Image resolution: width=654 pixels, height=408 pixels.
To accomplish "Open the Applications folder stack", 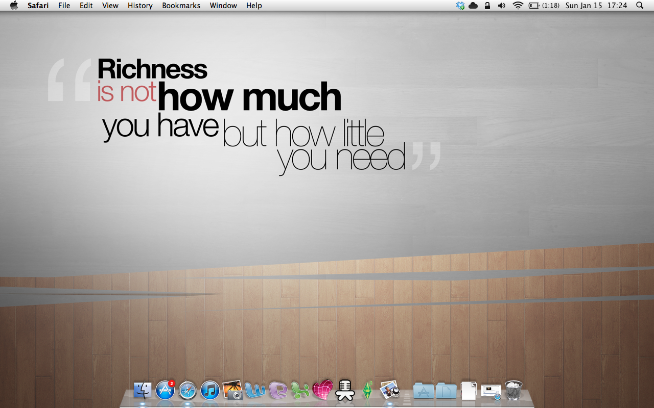I will pos(424,391).
